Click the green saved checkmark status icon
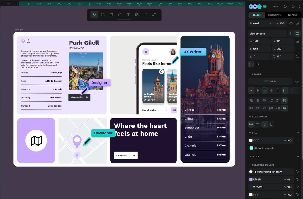The width and height of the screenshot is (303, 199). (265, 7)
